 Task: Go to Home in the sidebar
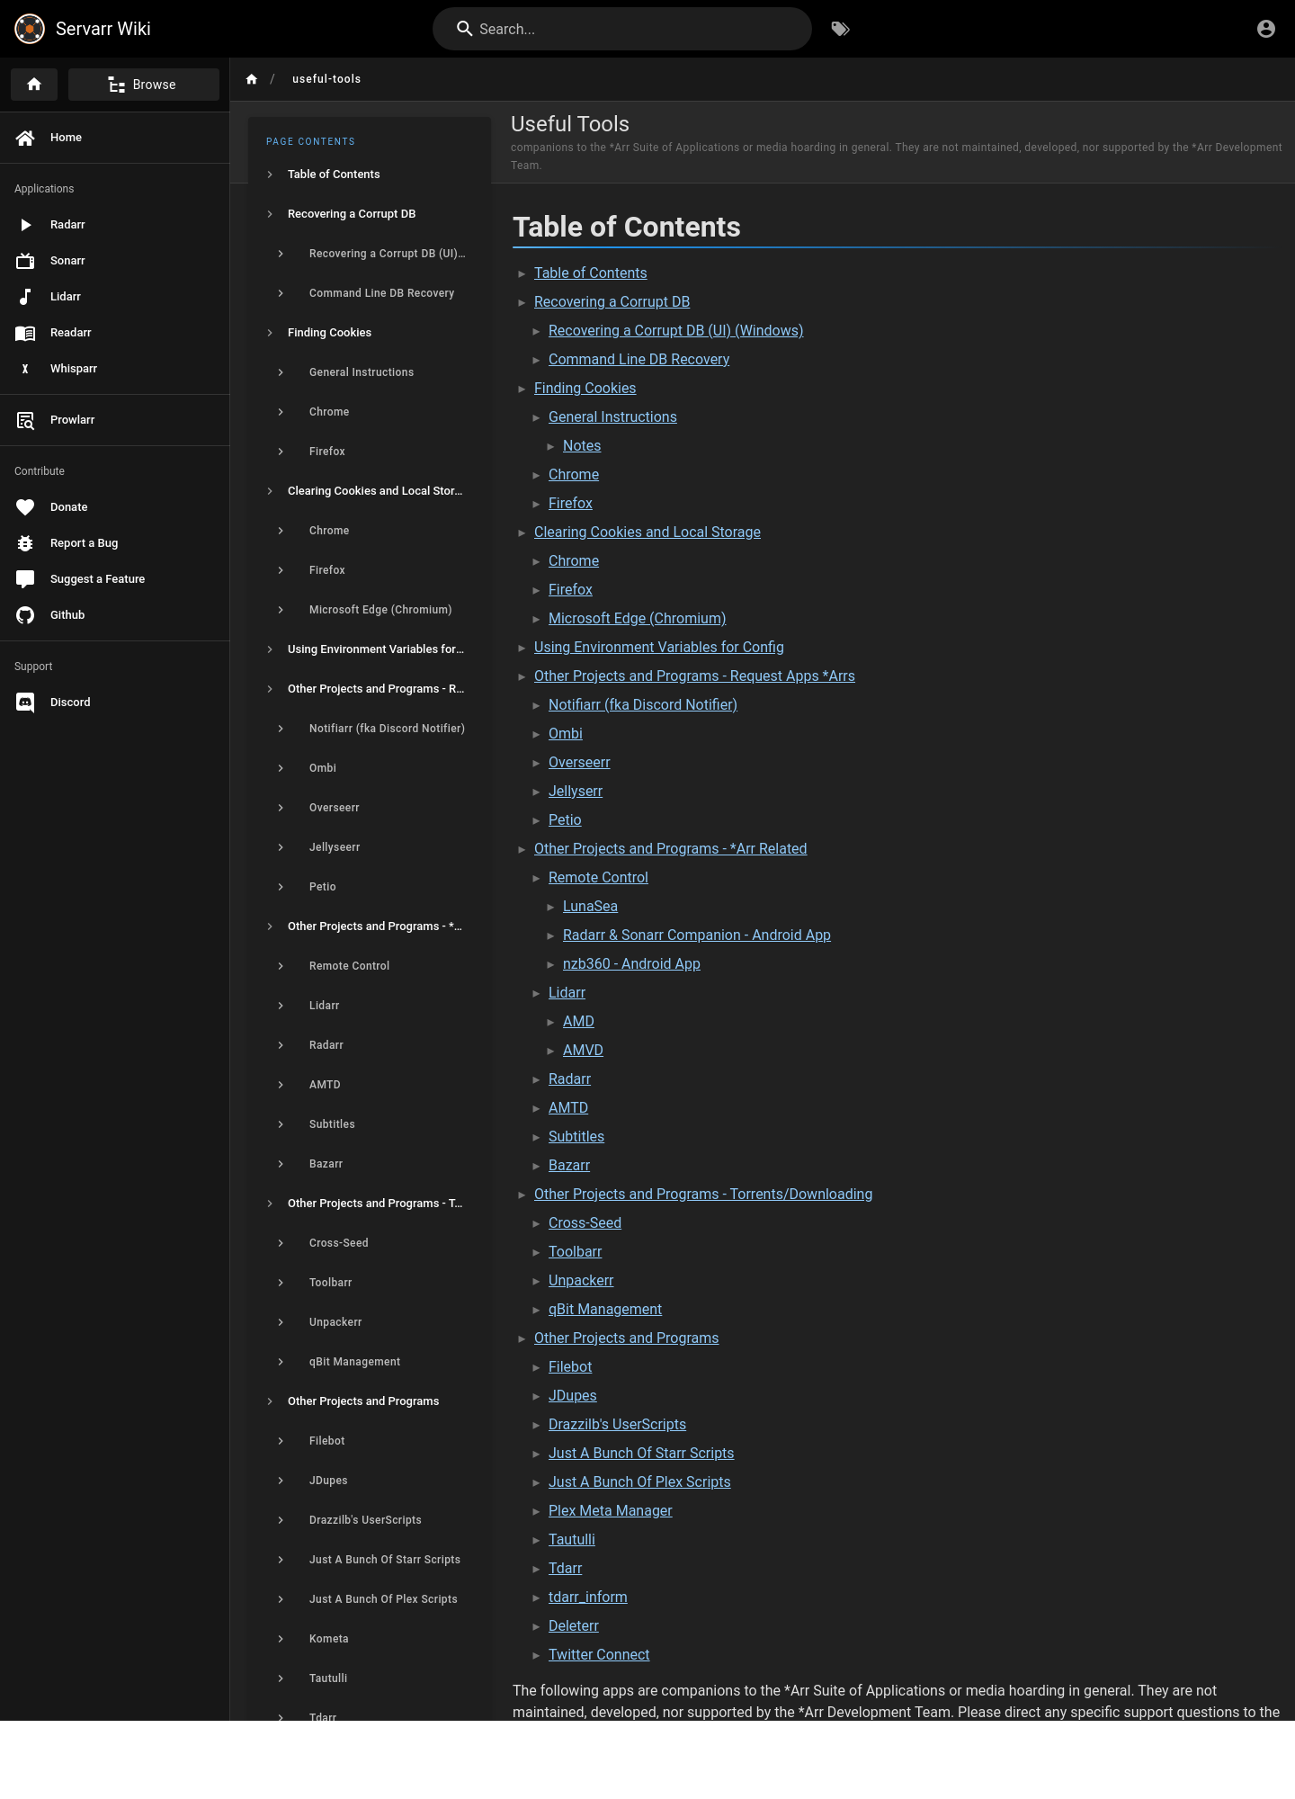coord(114,138)
